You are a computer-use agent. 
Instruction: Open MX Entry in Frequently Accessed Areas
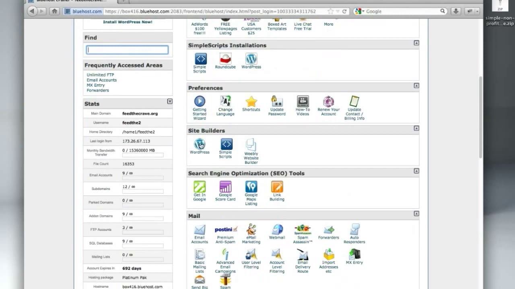point(95,85)
